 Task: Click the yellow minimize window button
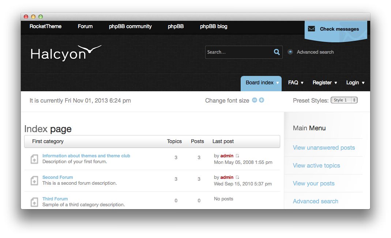pos(33,17)
